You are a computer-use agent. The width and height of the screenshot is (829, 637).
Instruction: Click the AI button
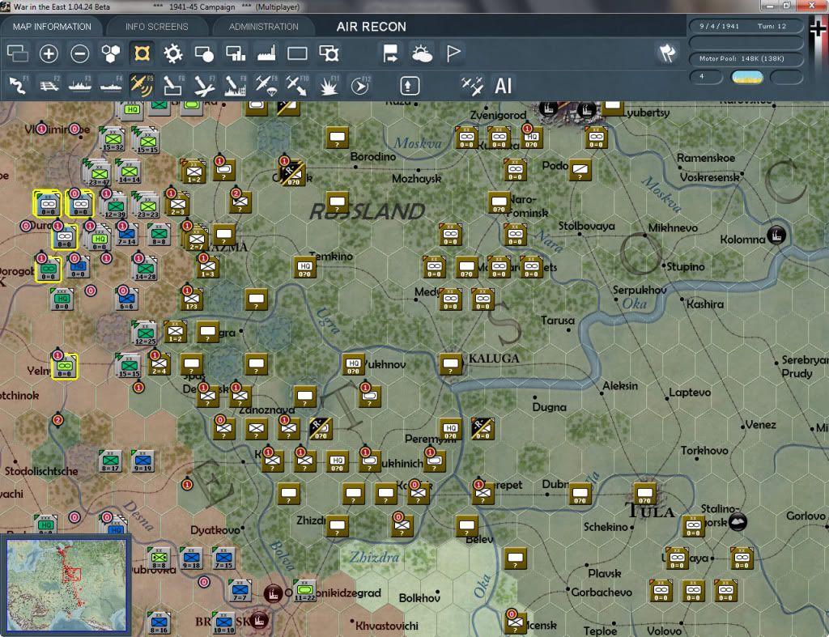[503, 86]
